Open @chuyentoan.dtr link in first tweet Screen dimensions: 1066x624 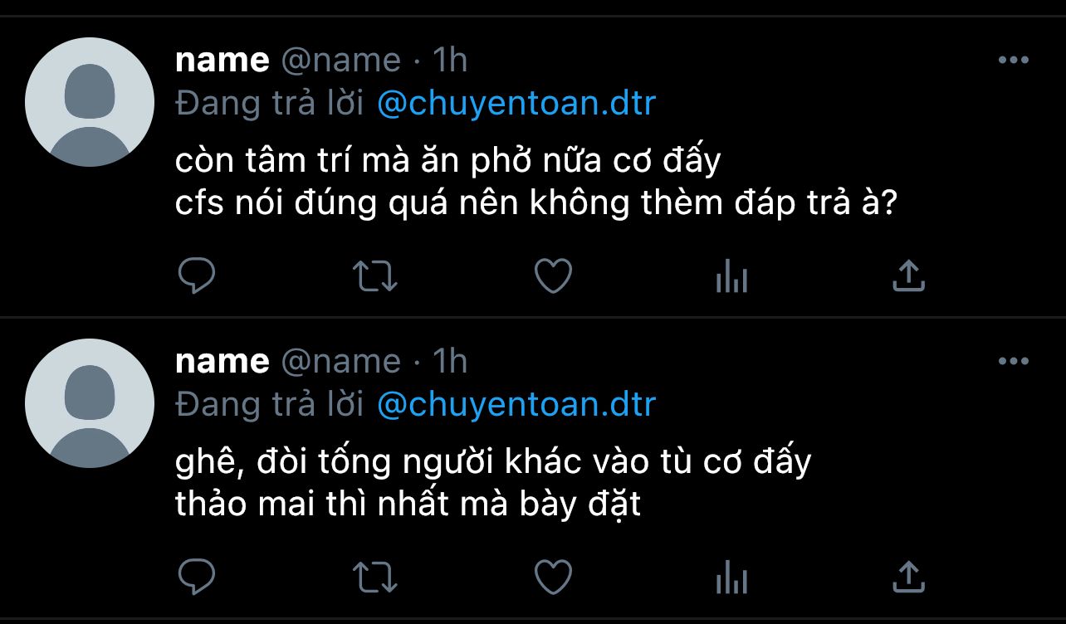(516, 104)
